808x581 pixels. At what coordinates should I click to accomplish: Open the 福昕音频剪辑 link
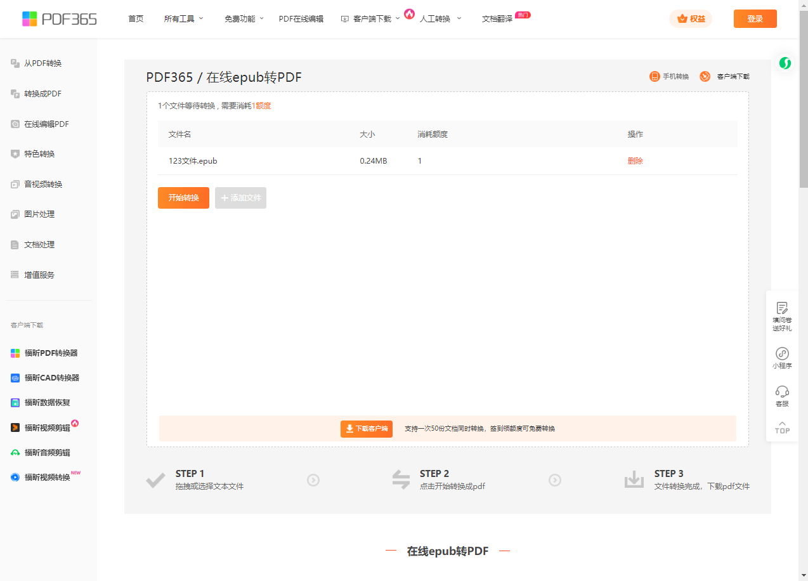47,453
